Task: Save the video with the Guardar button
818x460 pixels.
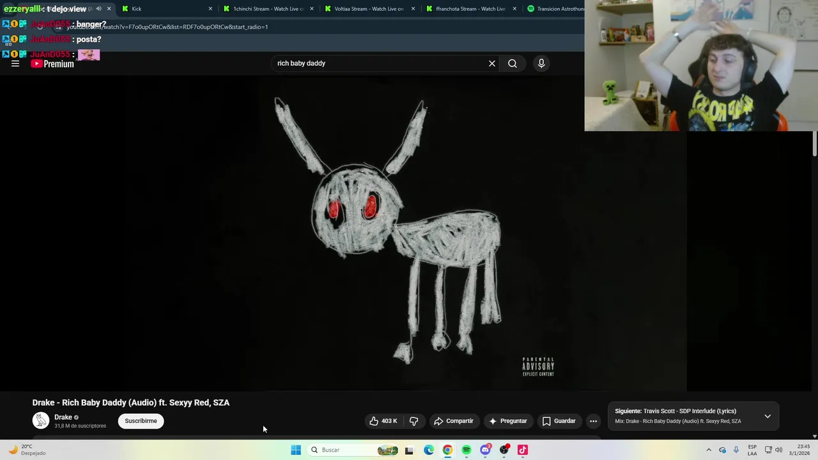Action: coord(559,421)
